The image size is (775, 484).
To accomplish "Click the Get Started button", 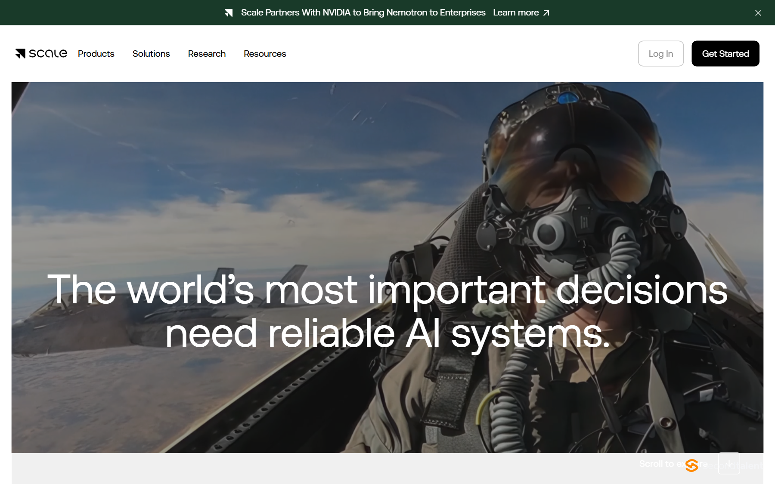I will click(x=725, y=53).
